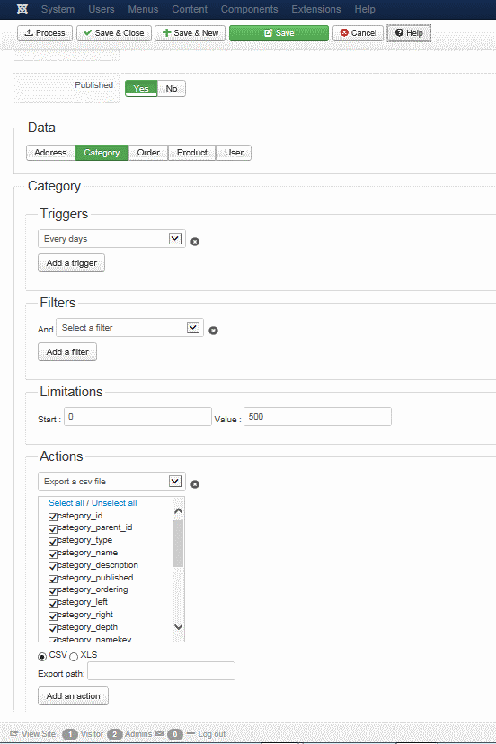Click the messages envelope icon in footer
This screenshot has height=744, width=496.
[x=159, y=733]
